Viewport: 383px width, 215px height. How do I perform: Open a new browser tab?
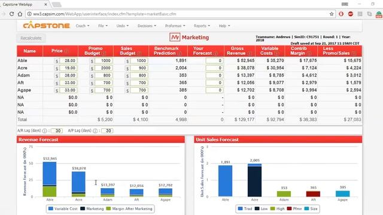click(56, 5)
